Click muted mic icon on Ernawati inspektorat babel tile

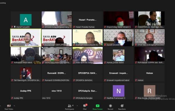point(105,80)
